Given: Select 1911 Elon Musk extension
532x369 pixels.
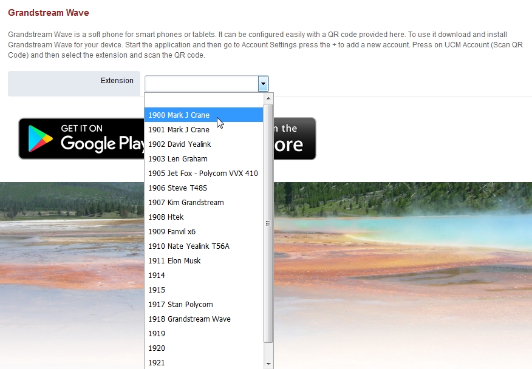Looking at the screenshot, I should [x=203, y=261].
